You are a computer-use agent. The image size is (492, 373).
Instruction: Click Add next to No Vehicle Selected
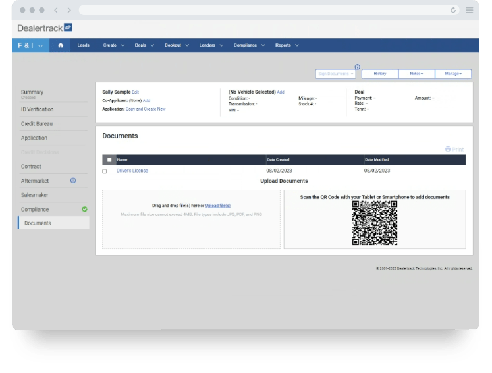[x=281, y=92]
